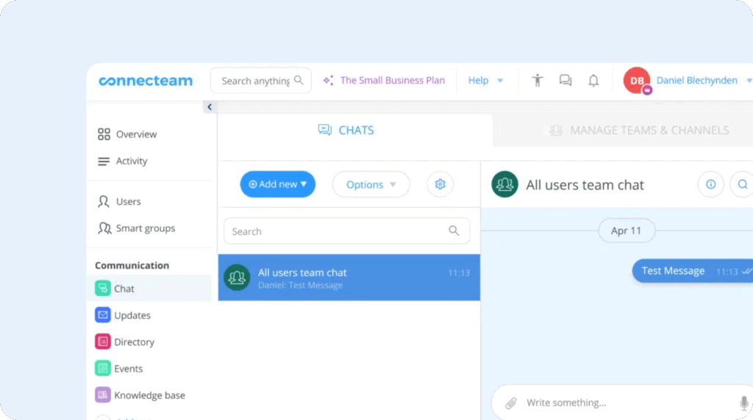Click the magnifier in Search anything box

pyautogui.click(x=299, y=80)
